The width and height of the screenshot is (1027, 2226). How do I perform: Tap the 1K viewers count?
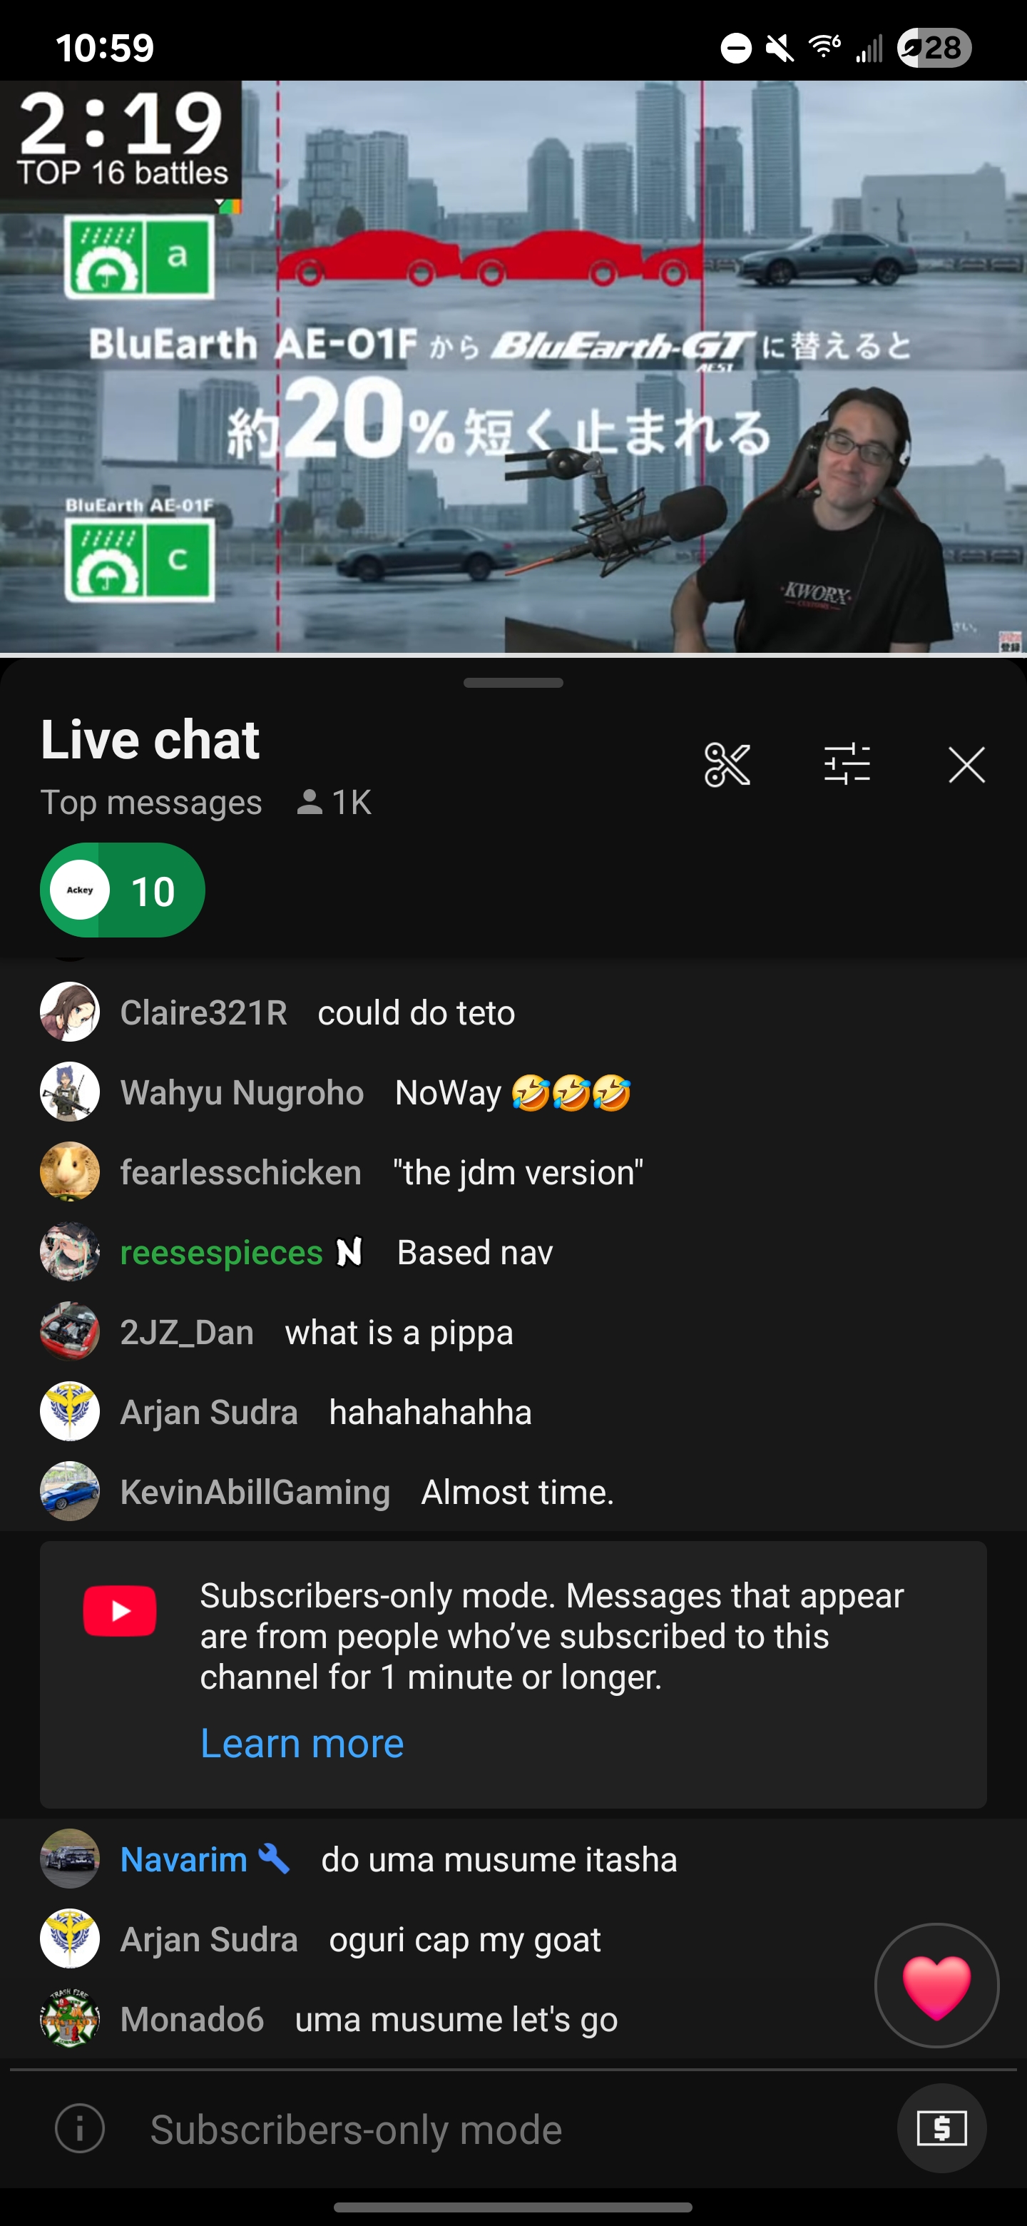tap(333, 803)
